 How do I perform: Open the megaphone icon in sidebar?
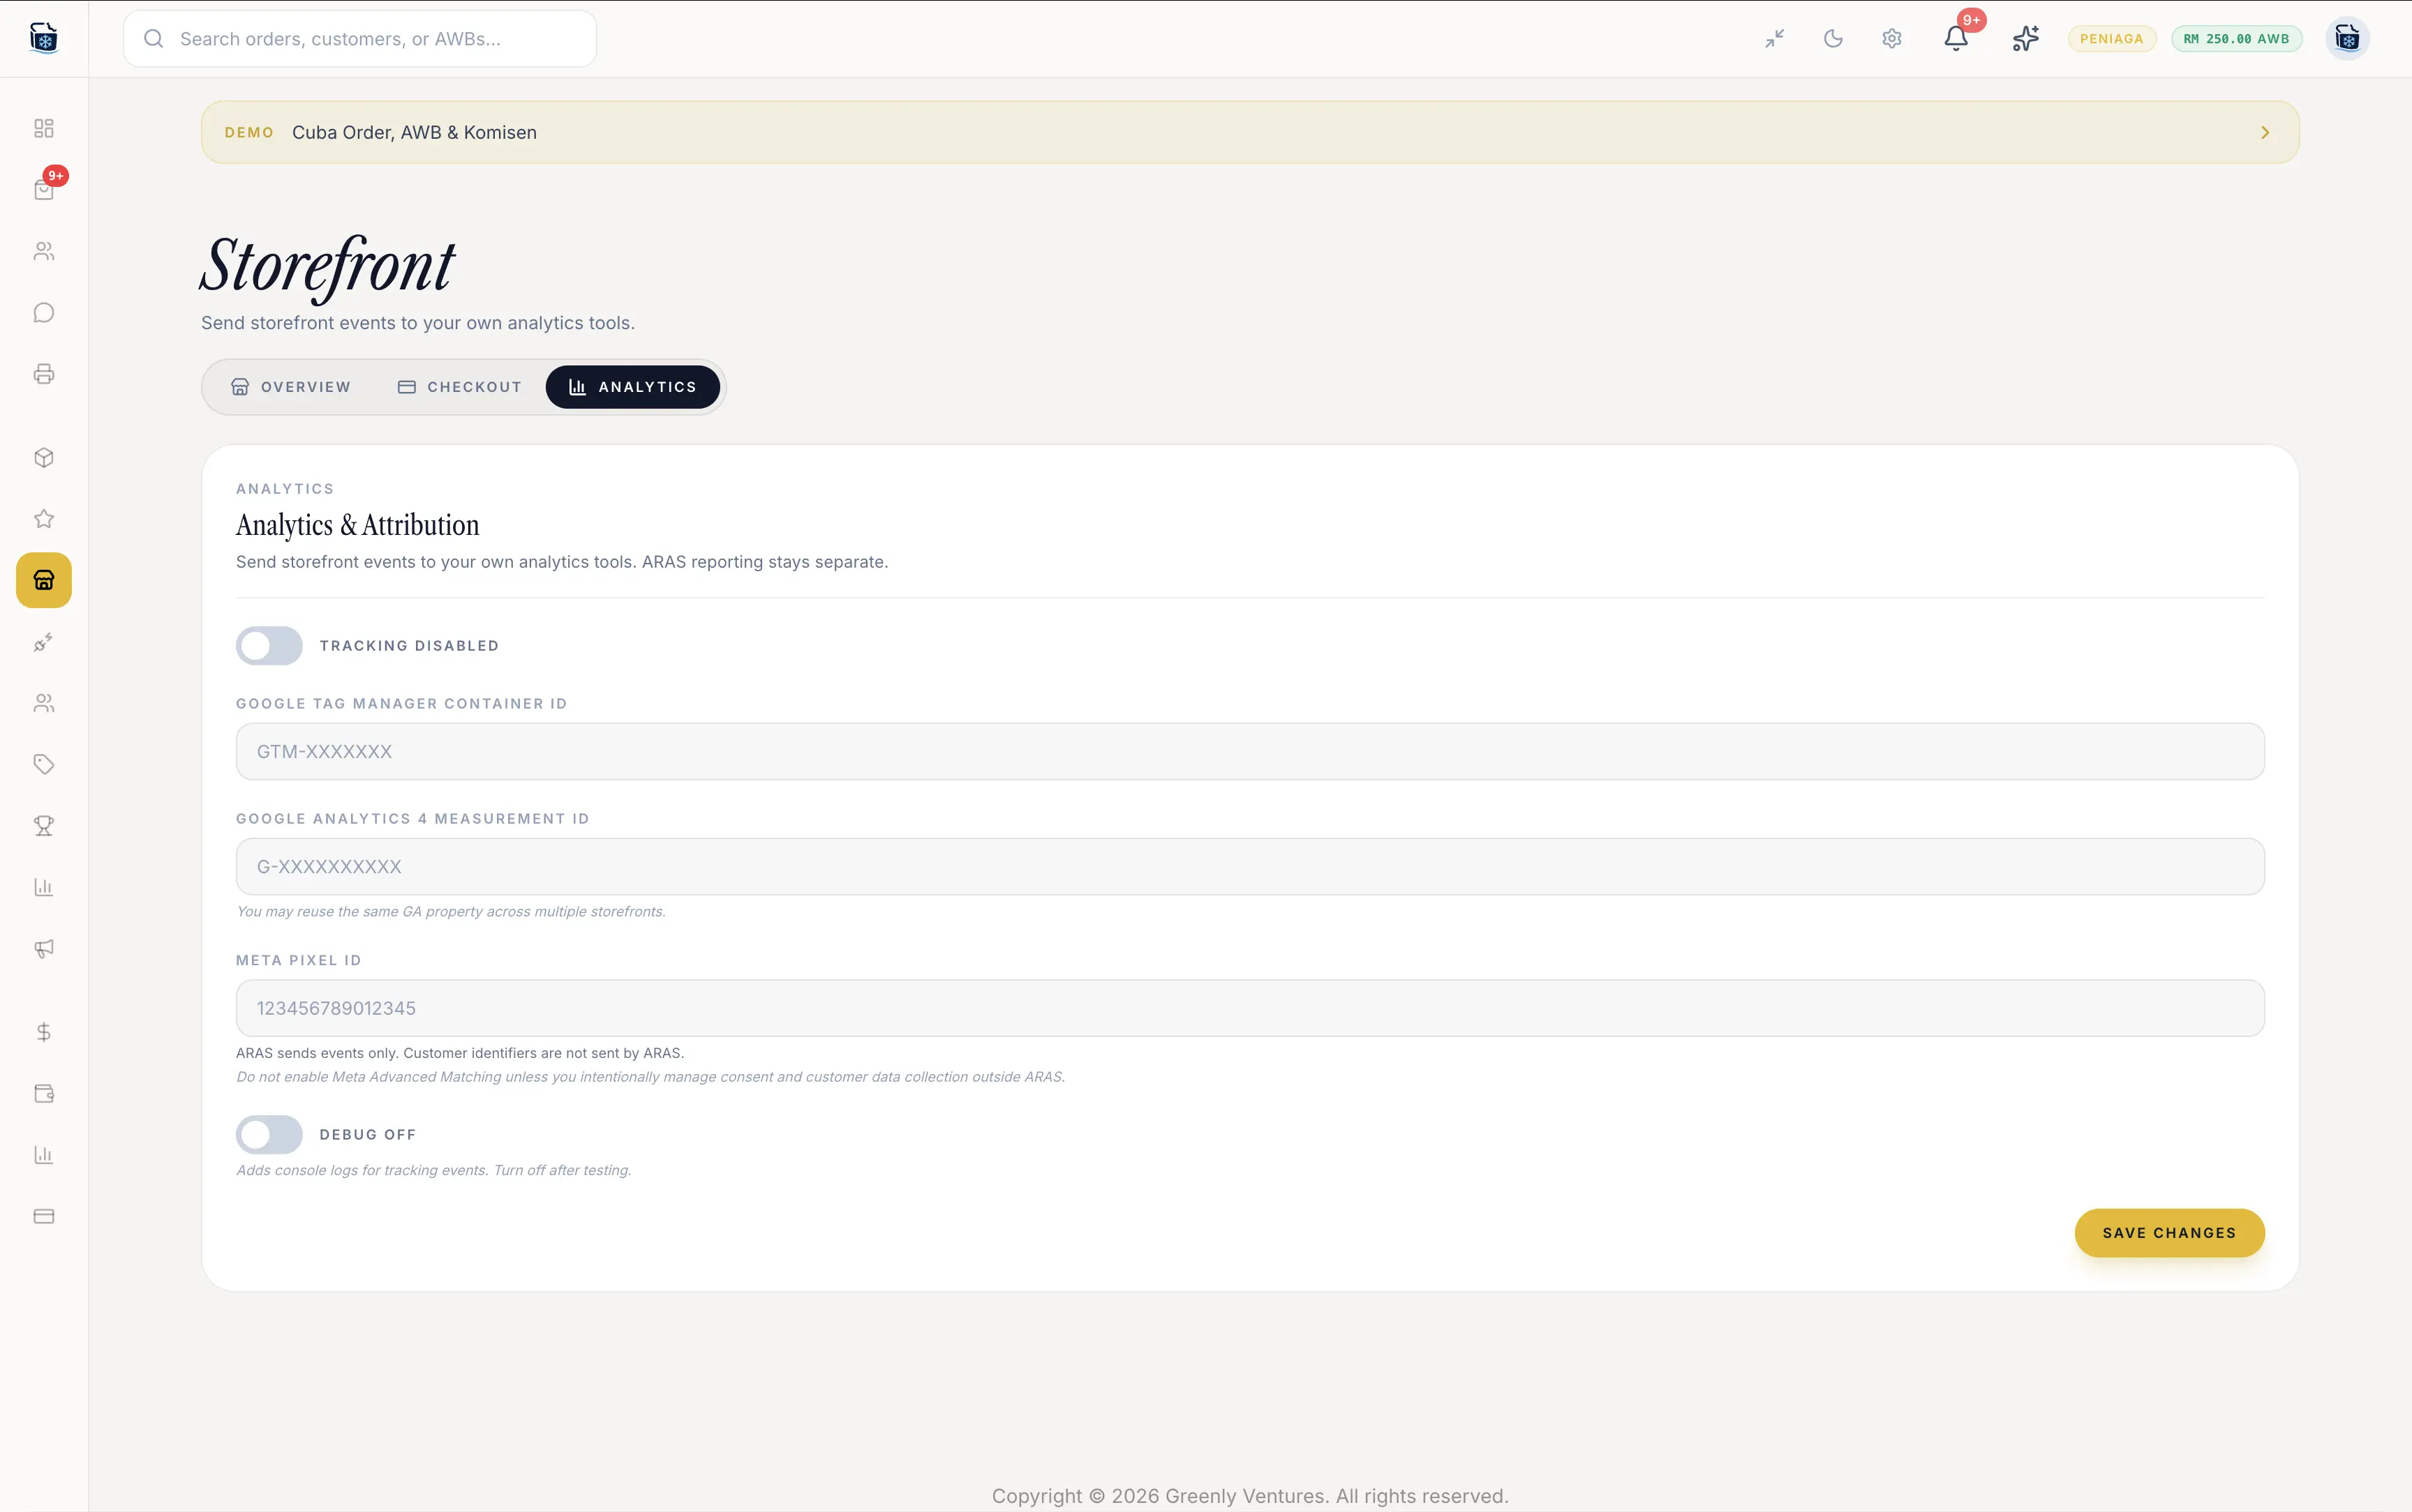44,948
